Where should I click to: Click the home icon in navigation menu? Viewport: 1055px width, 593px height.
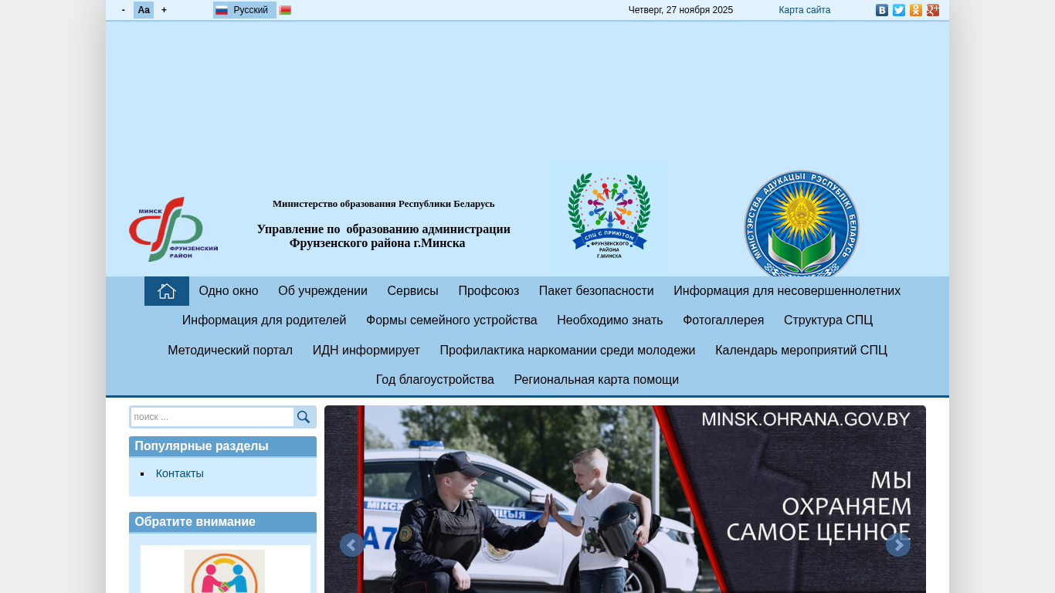coord(167,291)
